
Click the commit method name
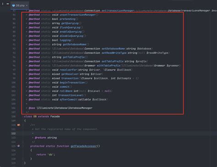65,87
